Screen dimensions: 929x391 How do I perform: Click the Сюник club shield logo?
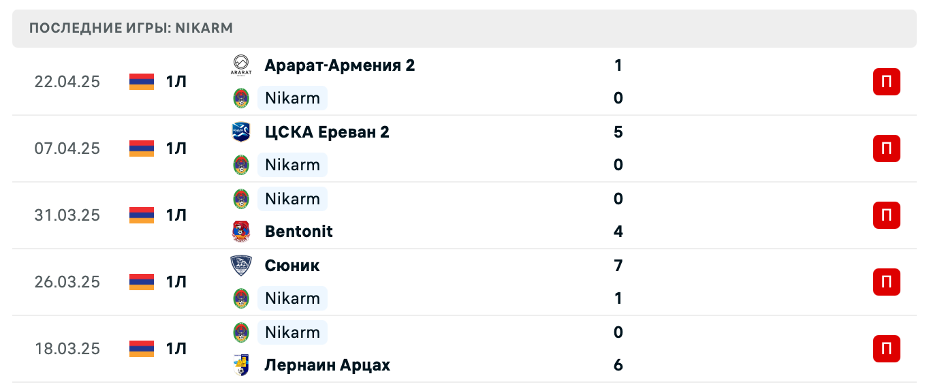[x=241, y=266]
